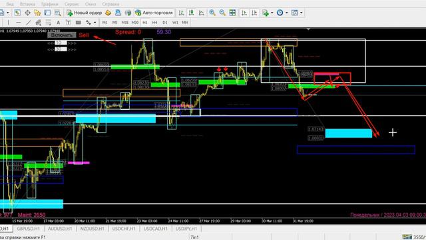Screen dimensions: 426x240
Task: Select the H4 timeframe
Action: coord(155,23)
